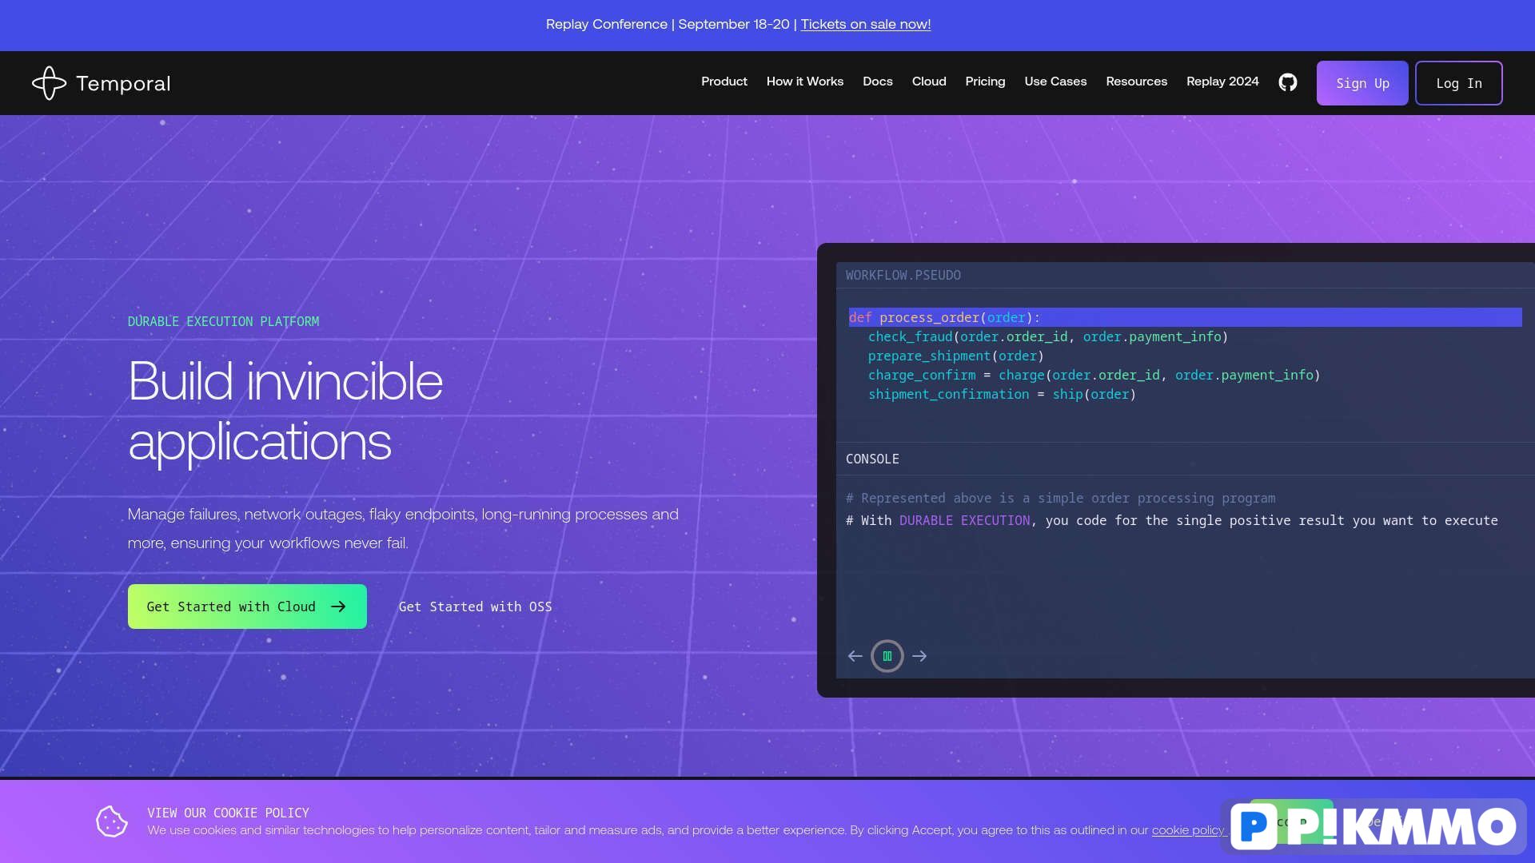Click the prepare_shipment(order) line
This screenshot has width=1535, height=863.
coord(956,356)
